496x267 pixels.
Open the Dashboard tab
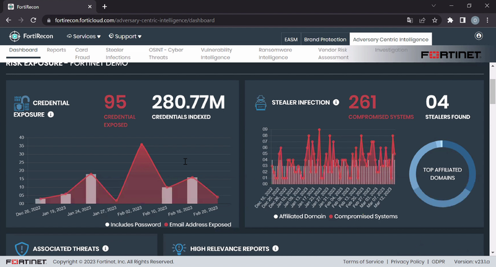pos(23,50)
